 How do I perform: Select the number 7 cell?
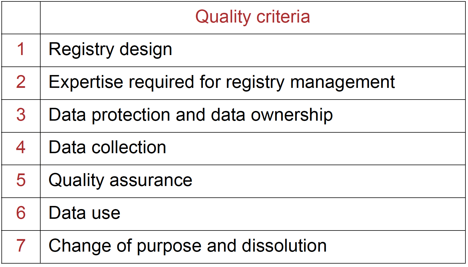[x=21, y=246]
